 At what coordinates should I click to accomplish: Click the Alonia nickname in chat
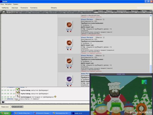[10, 99]
